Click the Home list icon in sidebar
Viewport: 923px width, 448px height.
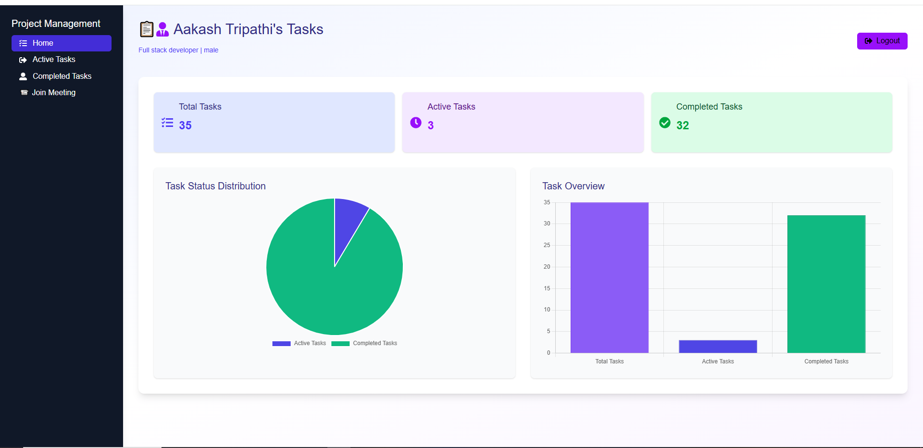(x=23, y=43)
